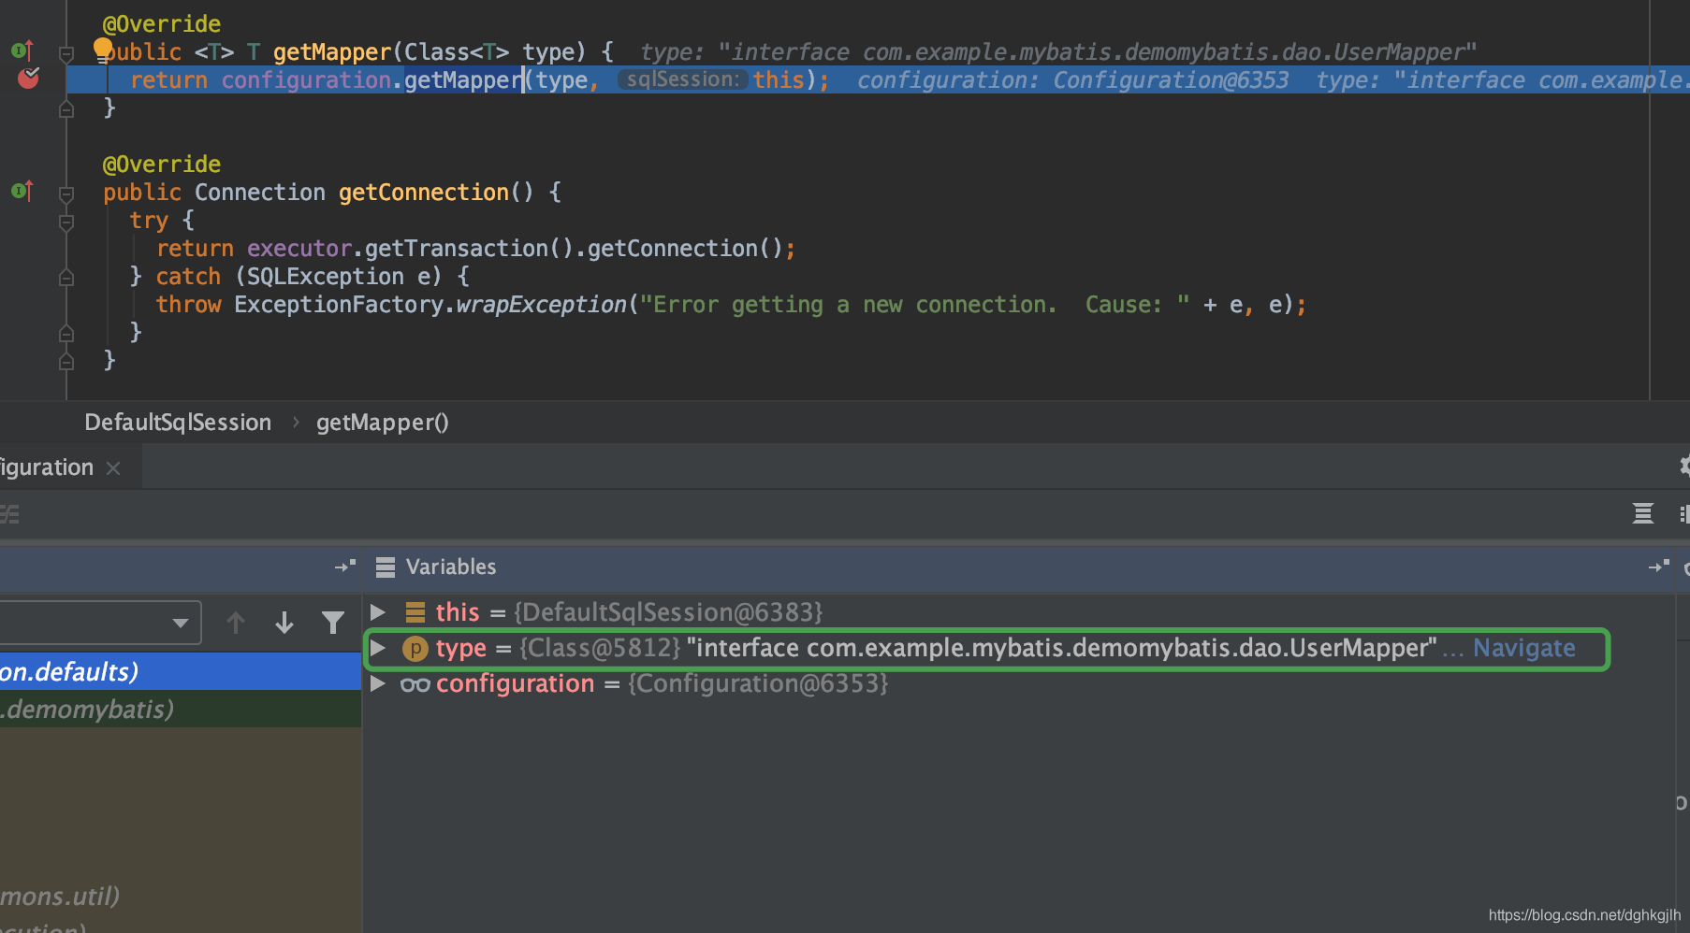Select getMapper() in the breadcrumb bar
This screenshot has width=1690, height=933.
[x=382, y=423]
